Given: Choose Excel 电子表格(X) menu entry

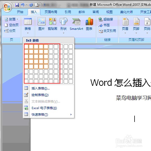Looking at the screenshot, I should (49, 108).
